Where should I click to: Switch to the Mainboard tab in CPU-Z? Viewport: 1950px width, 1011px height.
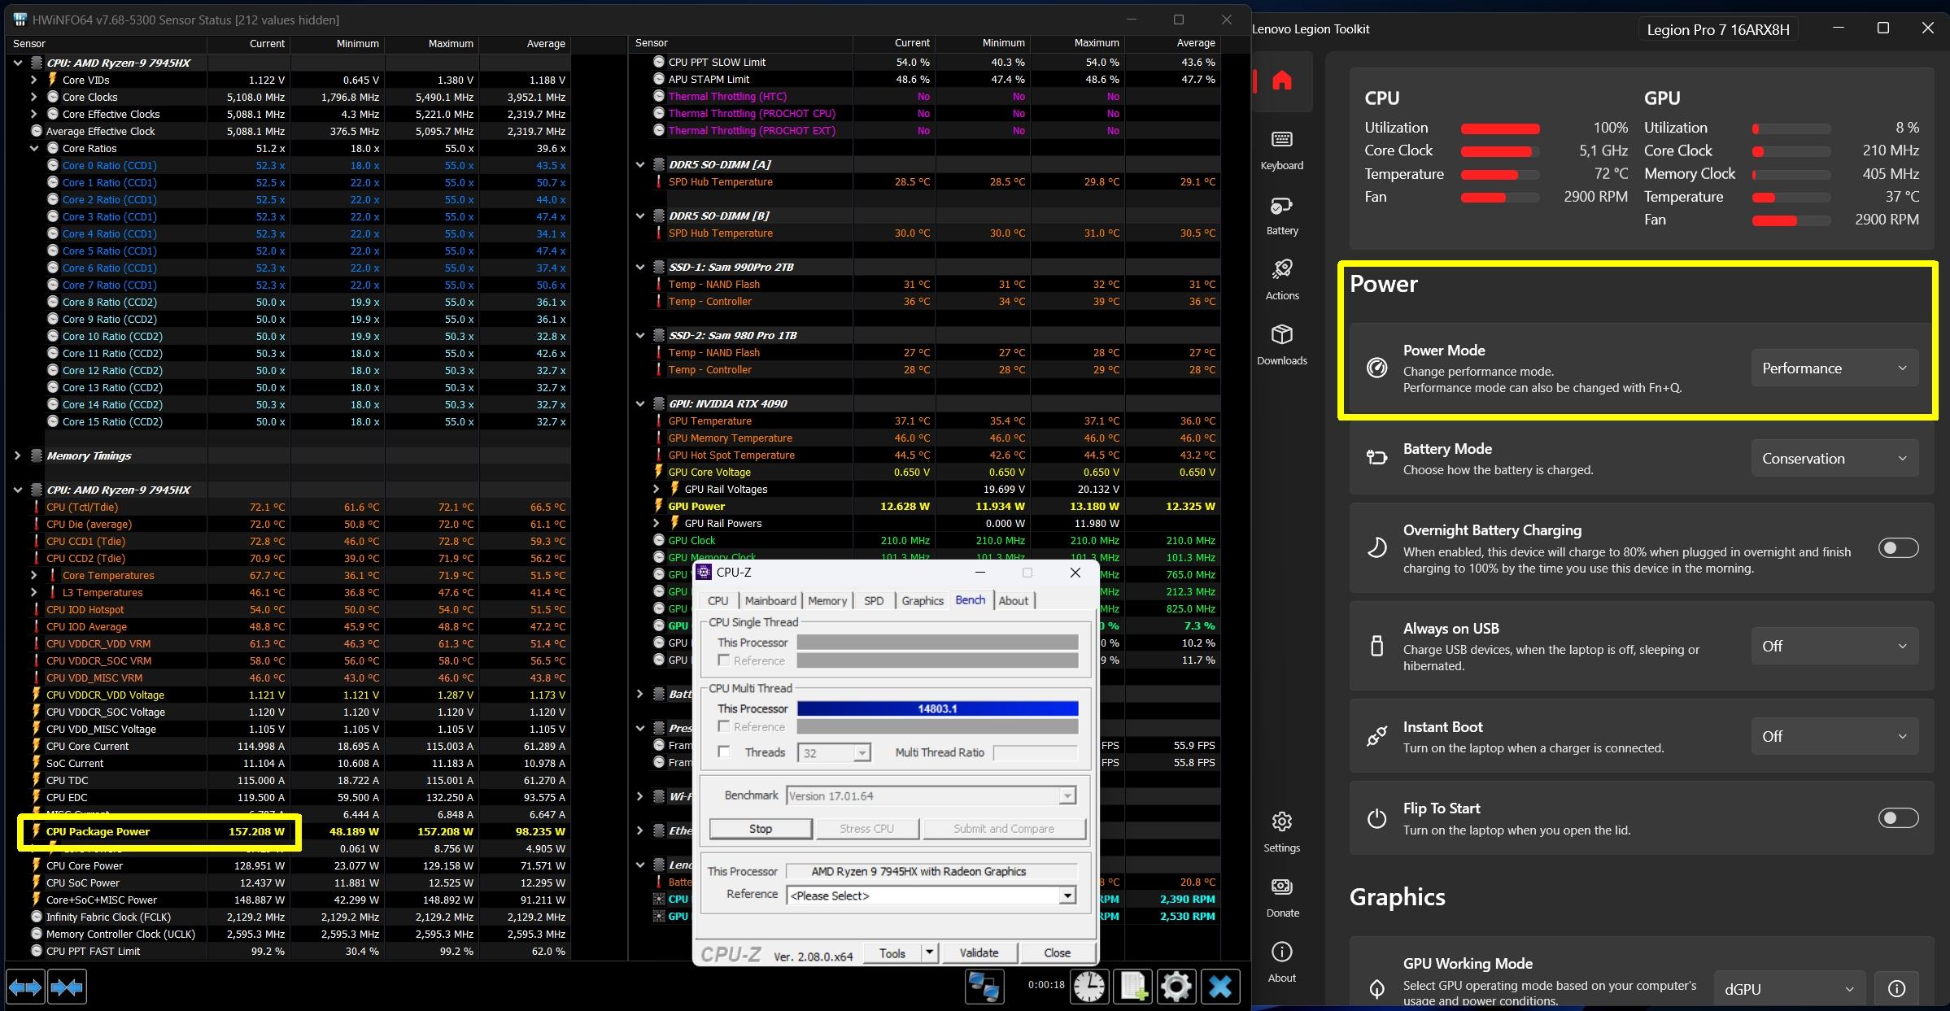tap(770, 600)
